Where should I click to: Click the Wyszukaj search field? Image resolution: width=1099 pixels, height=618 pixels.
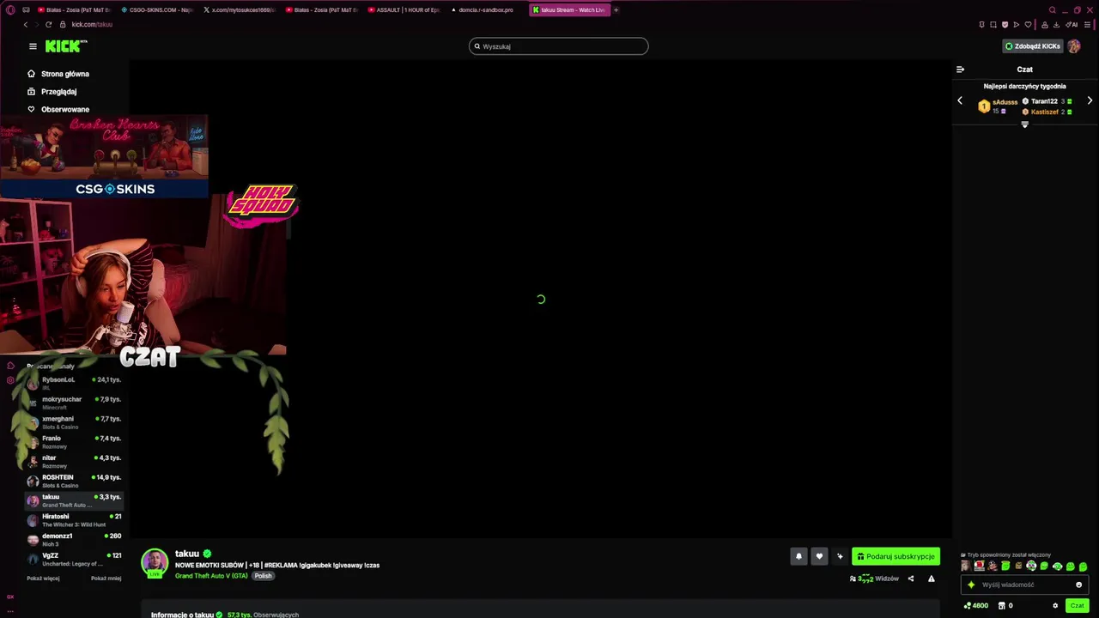[x=558, y=46]
